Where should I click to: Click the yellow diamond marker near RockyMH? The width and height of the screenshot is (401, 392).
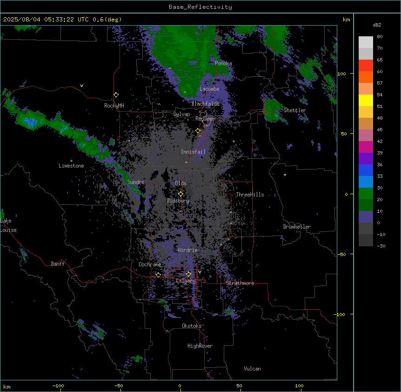(x=116, y=95)
